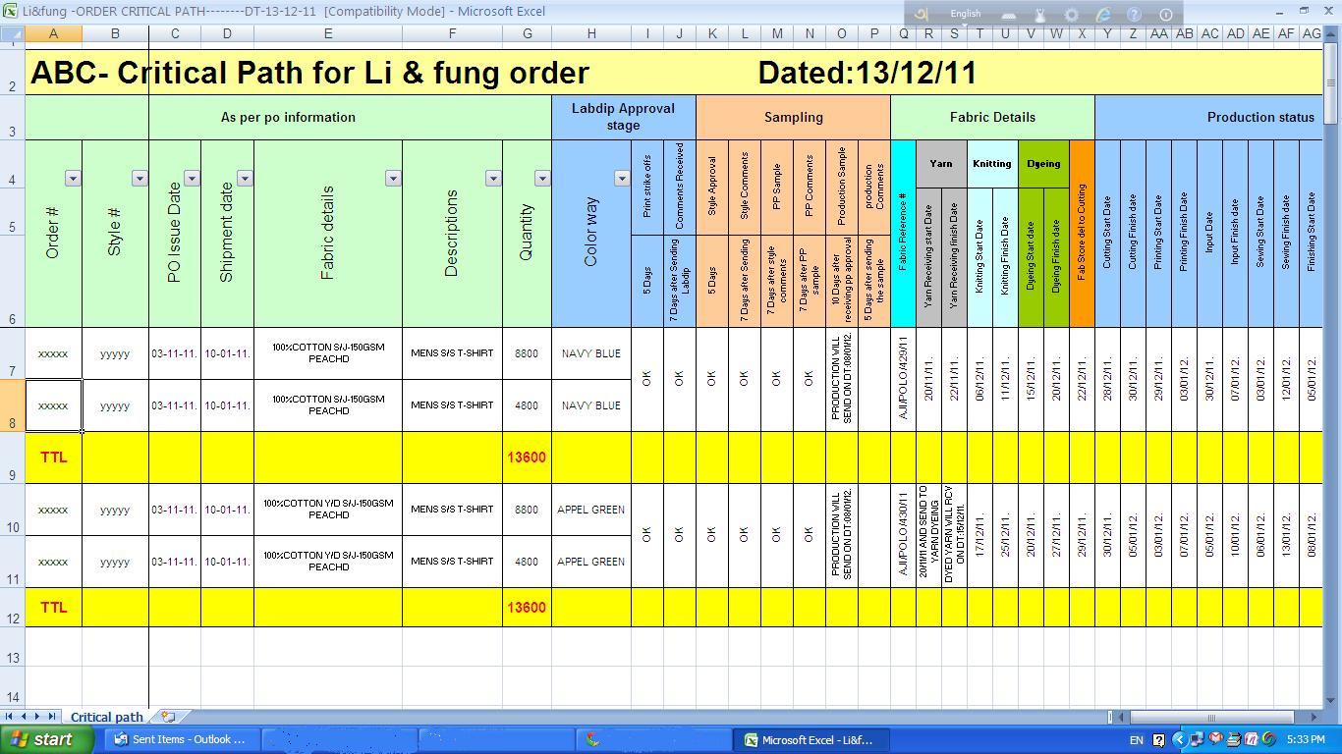Select the 13600 total in row 12

[527, 608]
